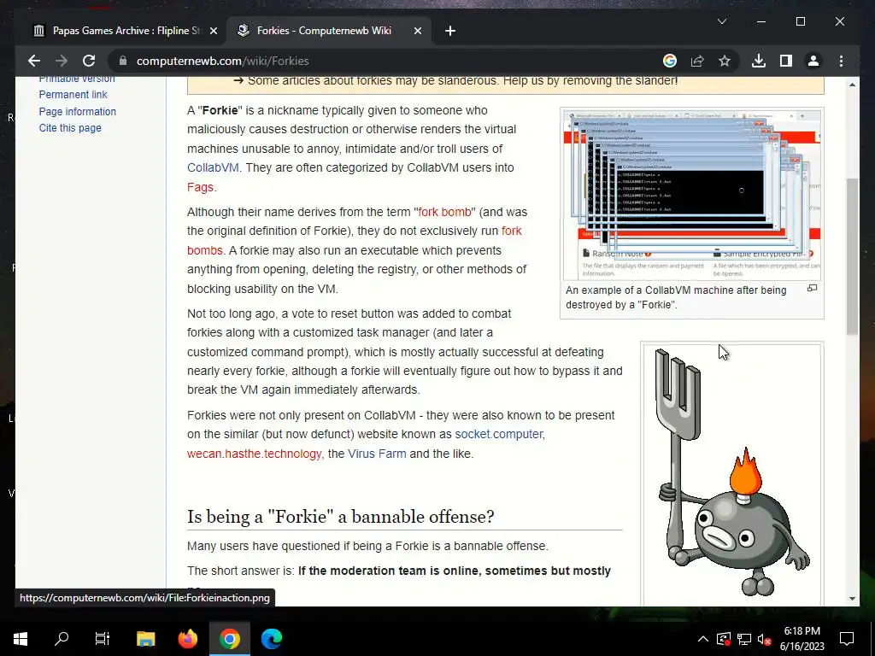Click the scrollbar down arrow
Screen dimensions: 875x656
(x=852, y=599)
